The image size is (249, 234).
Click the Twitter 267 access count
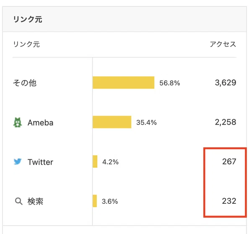click(229, 161)
